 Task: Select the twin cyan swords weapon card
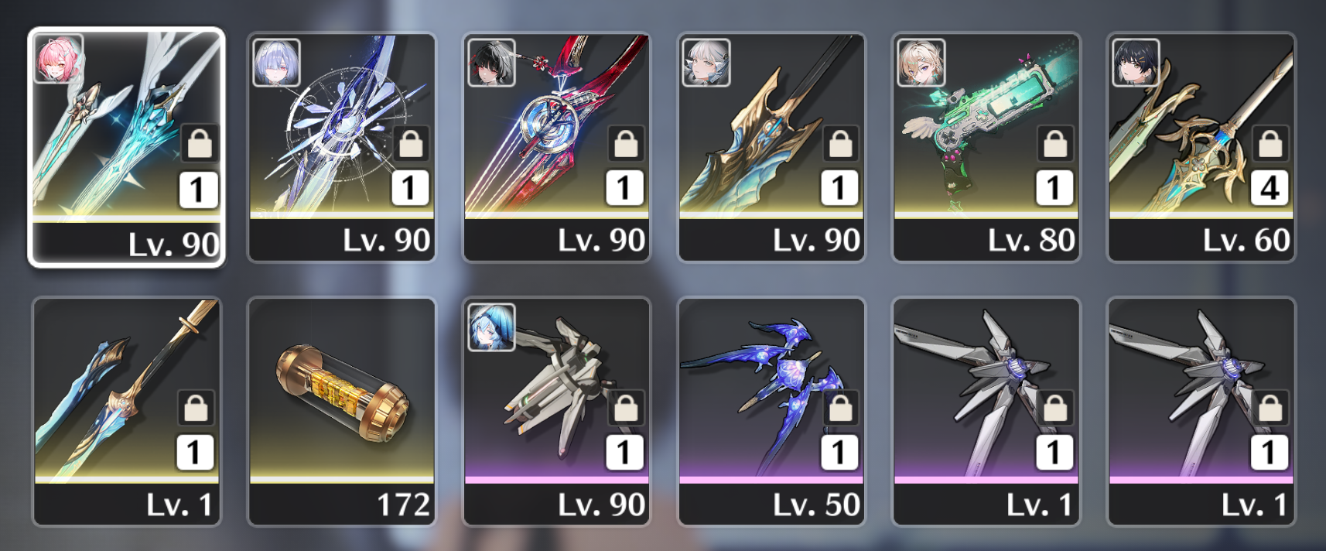[127, 148]
